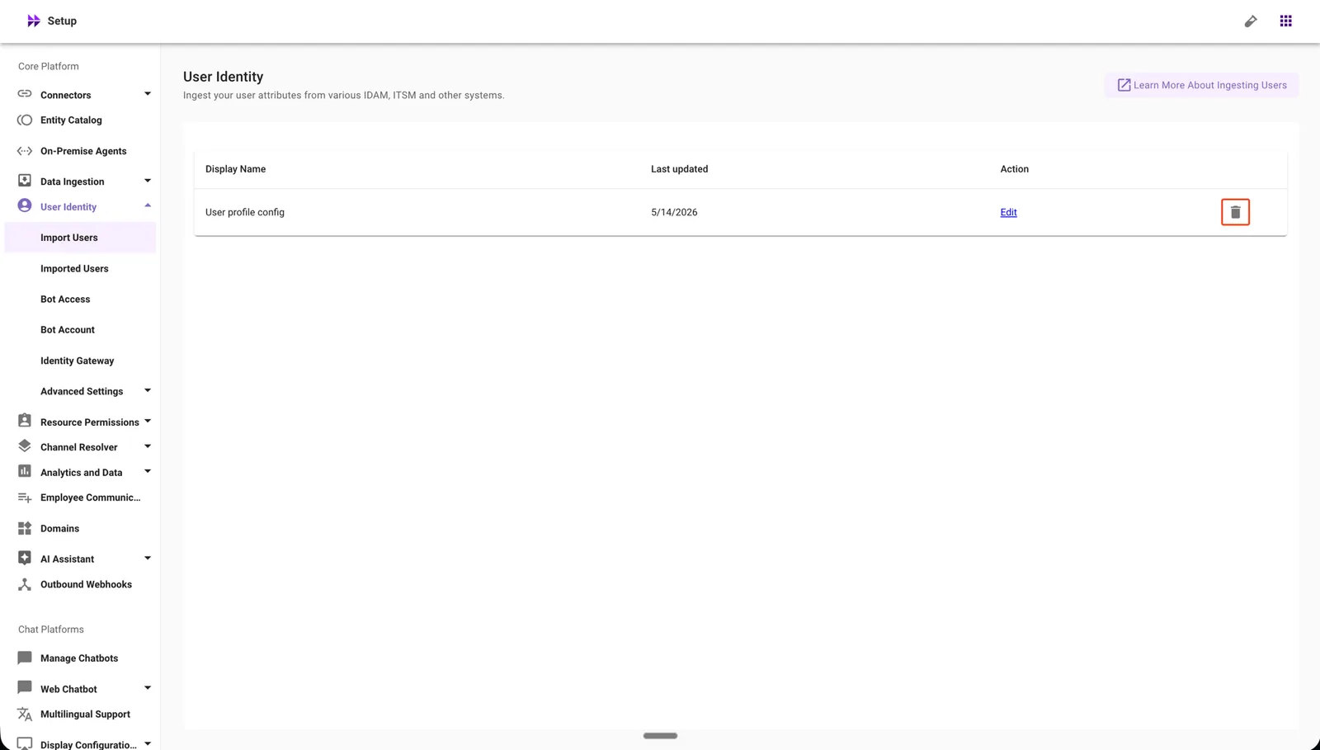Open Multilingual Support label
This screenshot has height=750, width=1320.
coord(85,715)
